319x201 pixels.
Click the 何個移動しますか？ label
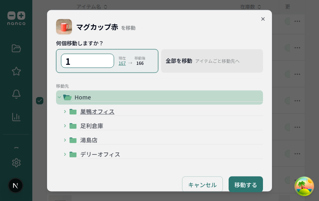point(80,43)
